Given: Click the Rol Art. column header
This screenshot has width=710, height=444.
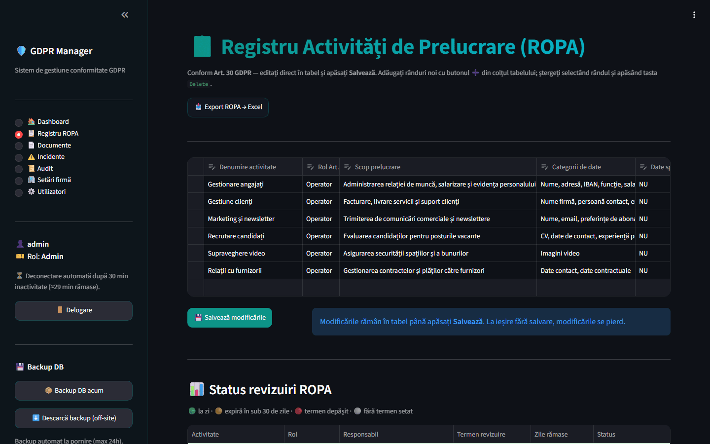Looking at the screenshot, I should [x=321, y=167].
